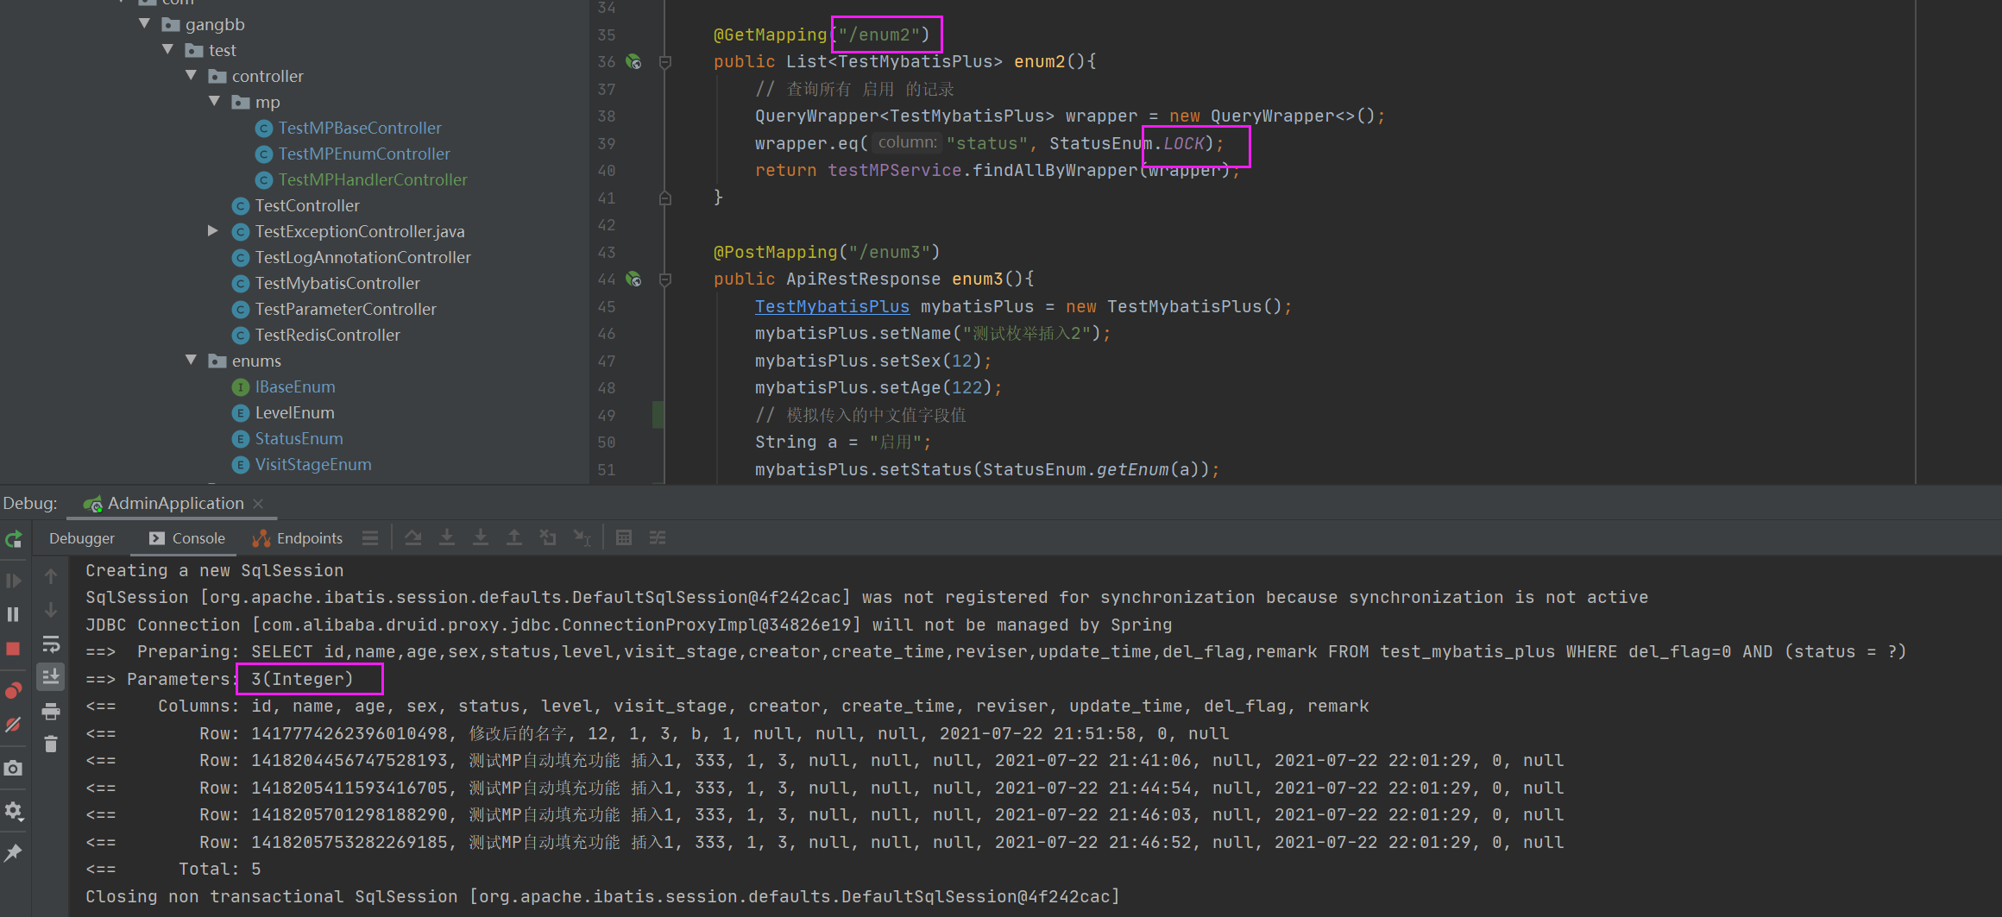This screenshot has height=917, width=2002.
Task: Click the "/enum2" mapping string
Action: click(x=879, y=35)
